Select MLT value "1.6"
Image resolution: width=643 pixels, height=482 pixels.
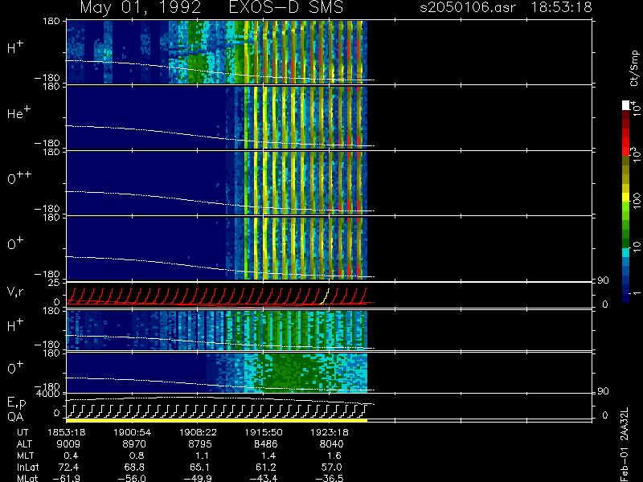pos(334,455)
